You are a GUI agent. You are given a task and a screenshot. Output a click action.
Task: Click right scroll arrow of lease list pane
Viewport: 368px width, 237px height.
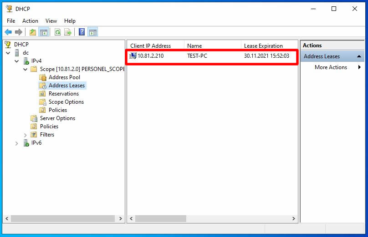click(293, 218)
